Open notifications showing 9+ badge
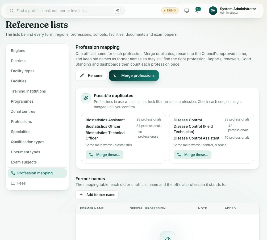This screenshot has width=267, height=240. click(x=198, y=10)
